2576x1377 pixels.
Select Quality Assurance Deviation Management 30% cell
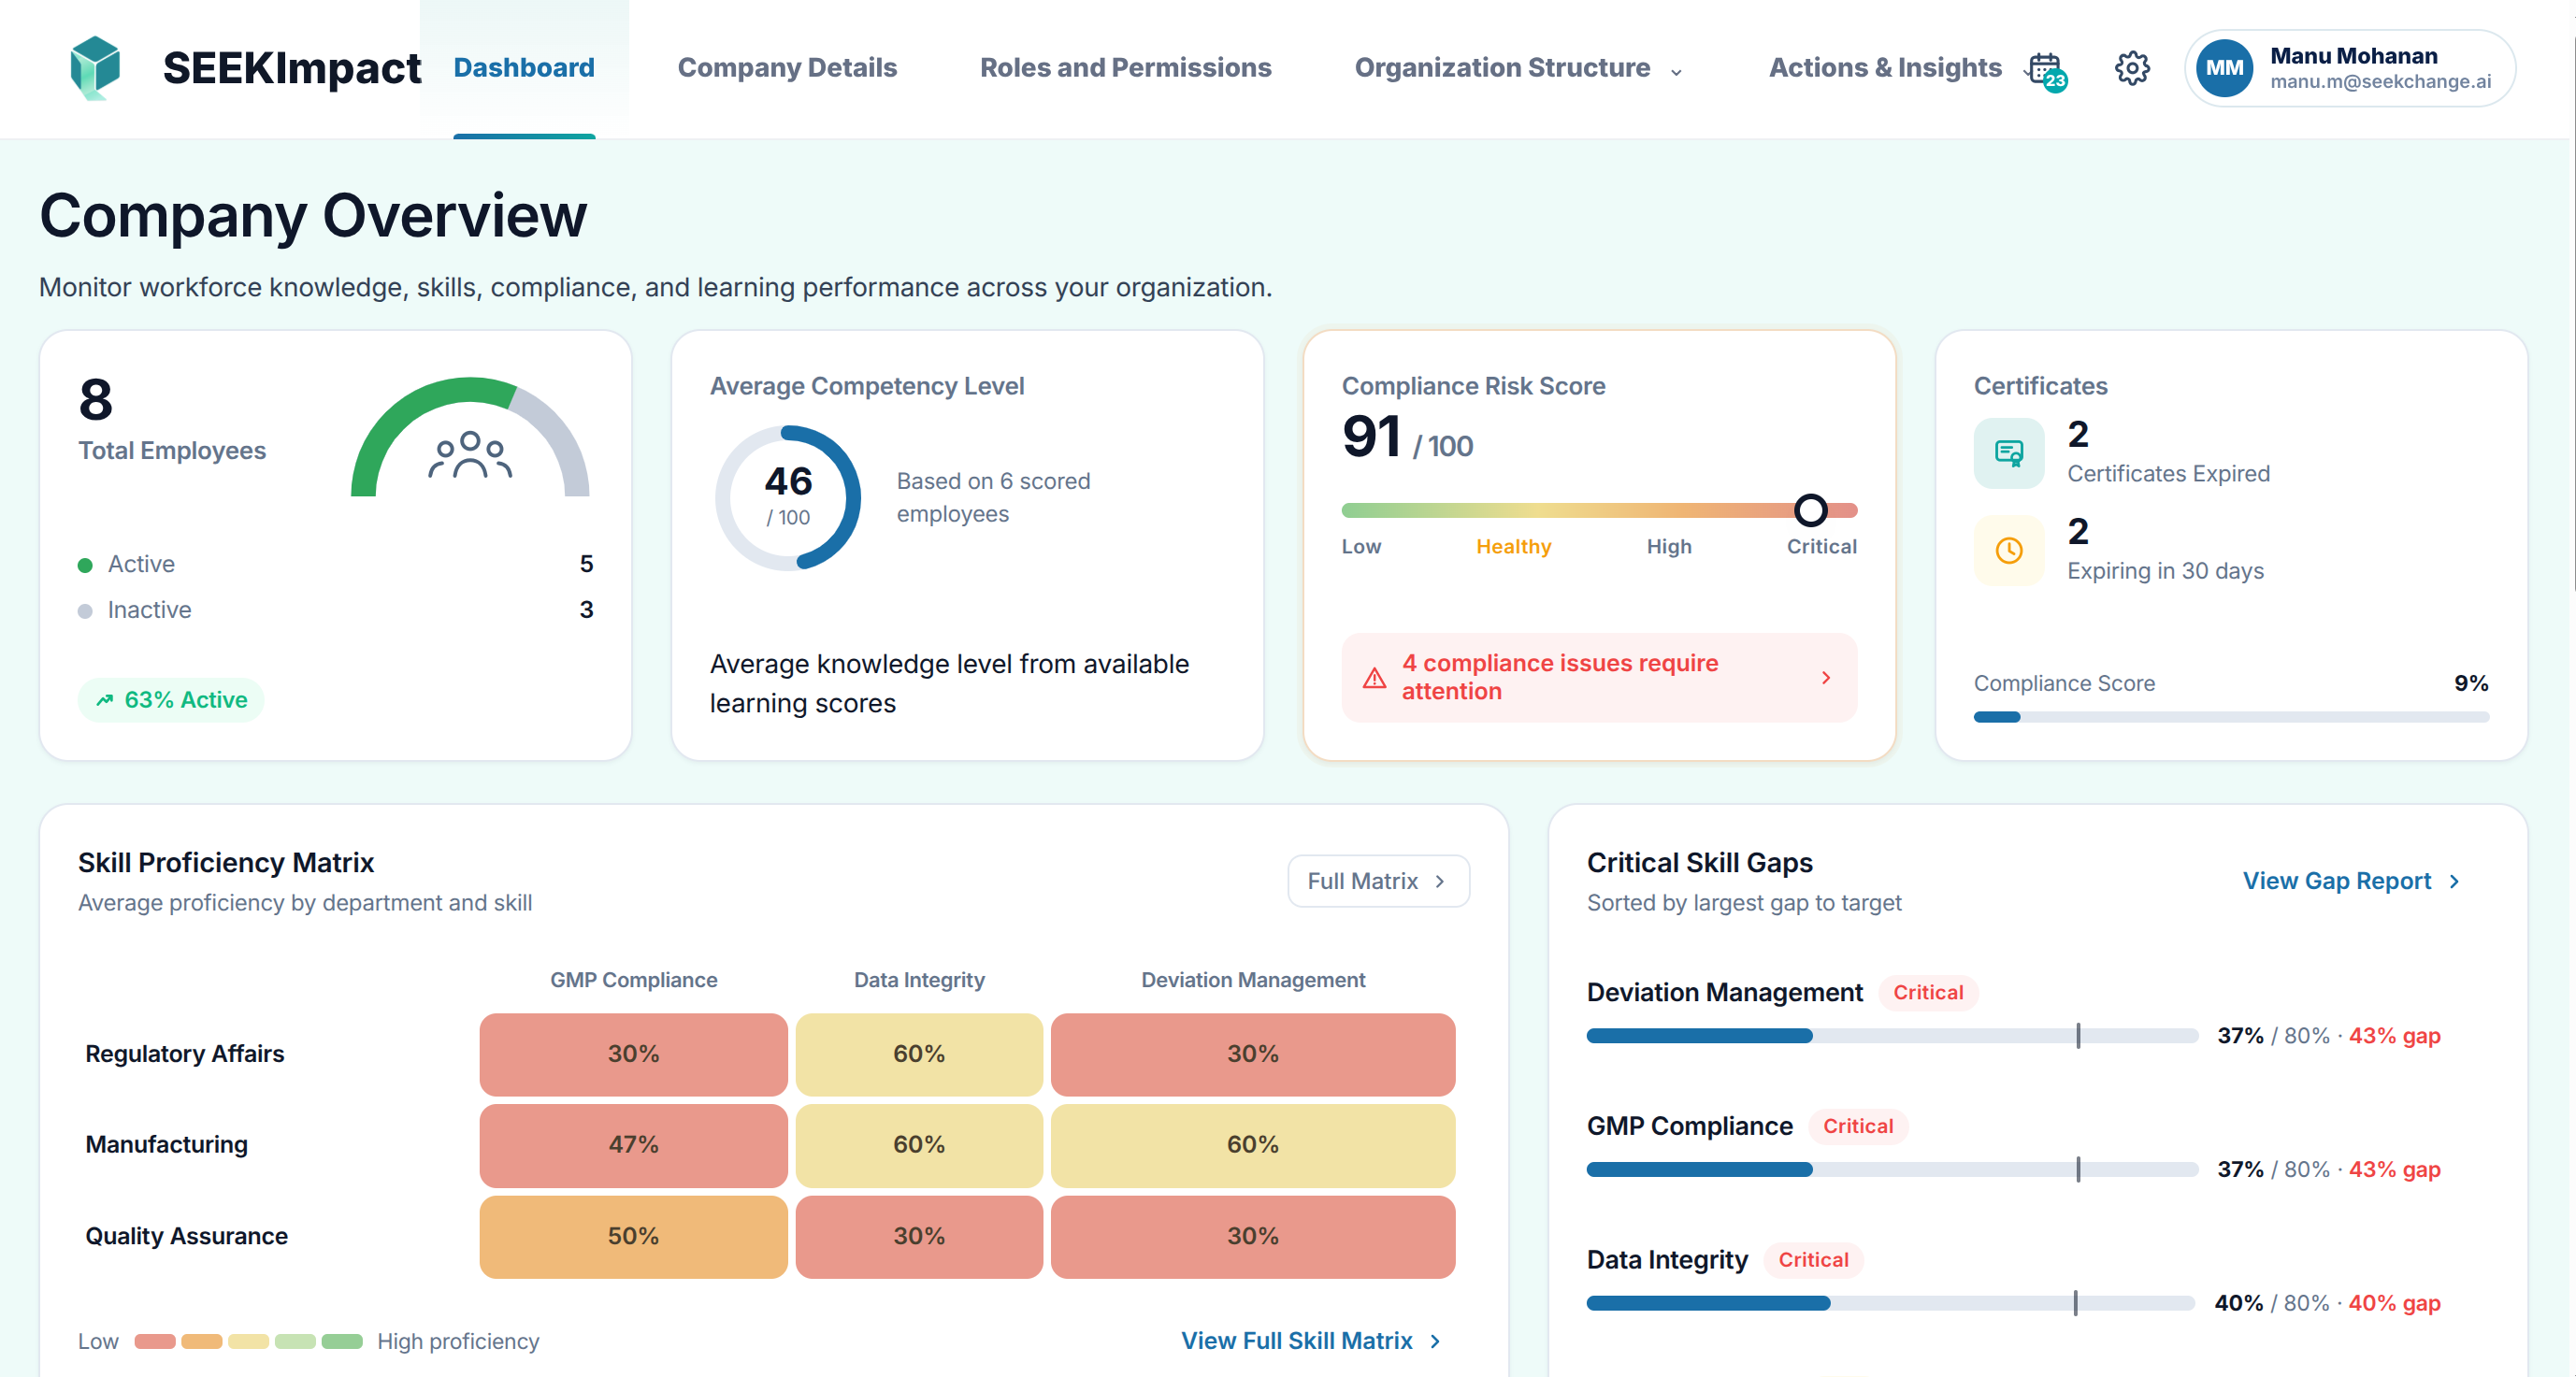click(1253, 1237)
